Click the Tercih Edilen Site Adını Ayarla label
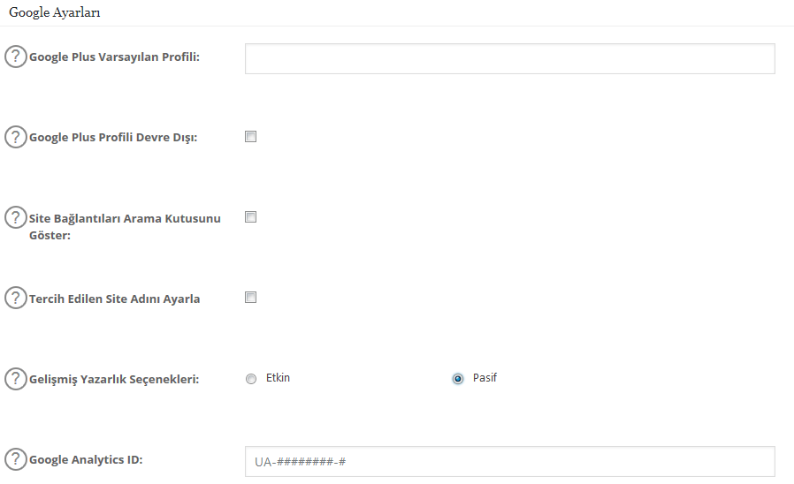Viewport: 794px width, 484px height. click(x=114, y=299)
